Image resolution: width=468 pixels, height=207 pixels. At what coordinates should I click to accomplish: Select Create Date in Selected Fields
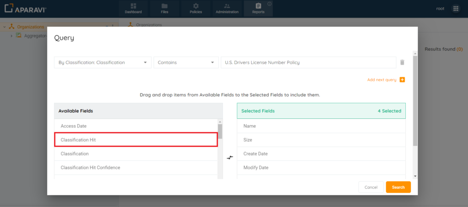(x=321, y=154)
